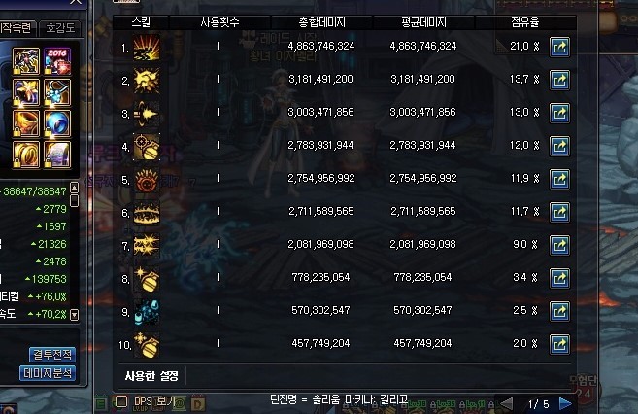This screenshot has height=414, width=638.
Task: Select the blue ring equipment slot
Action: (57, 123)
